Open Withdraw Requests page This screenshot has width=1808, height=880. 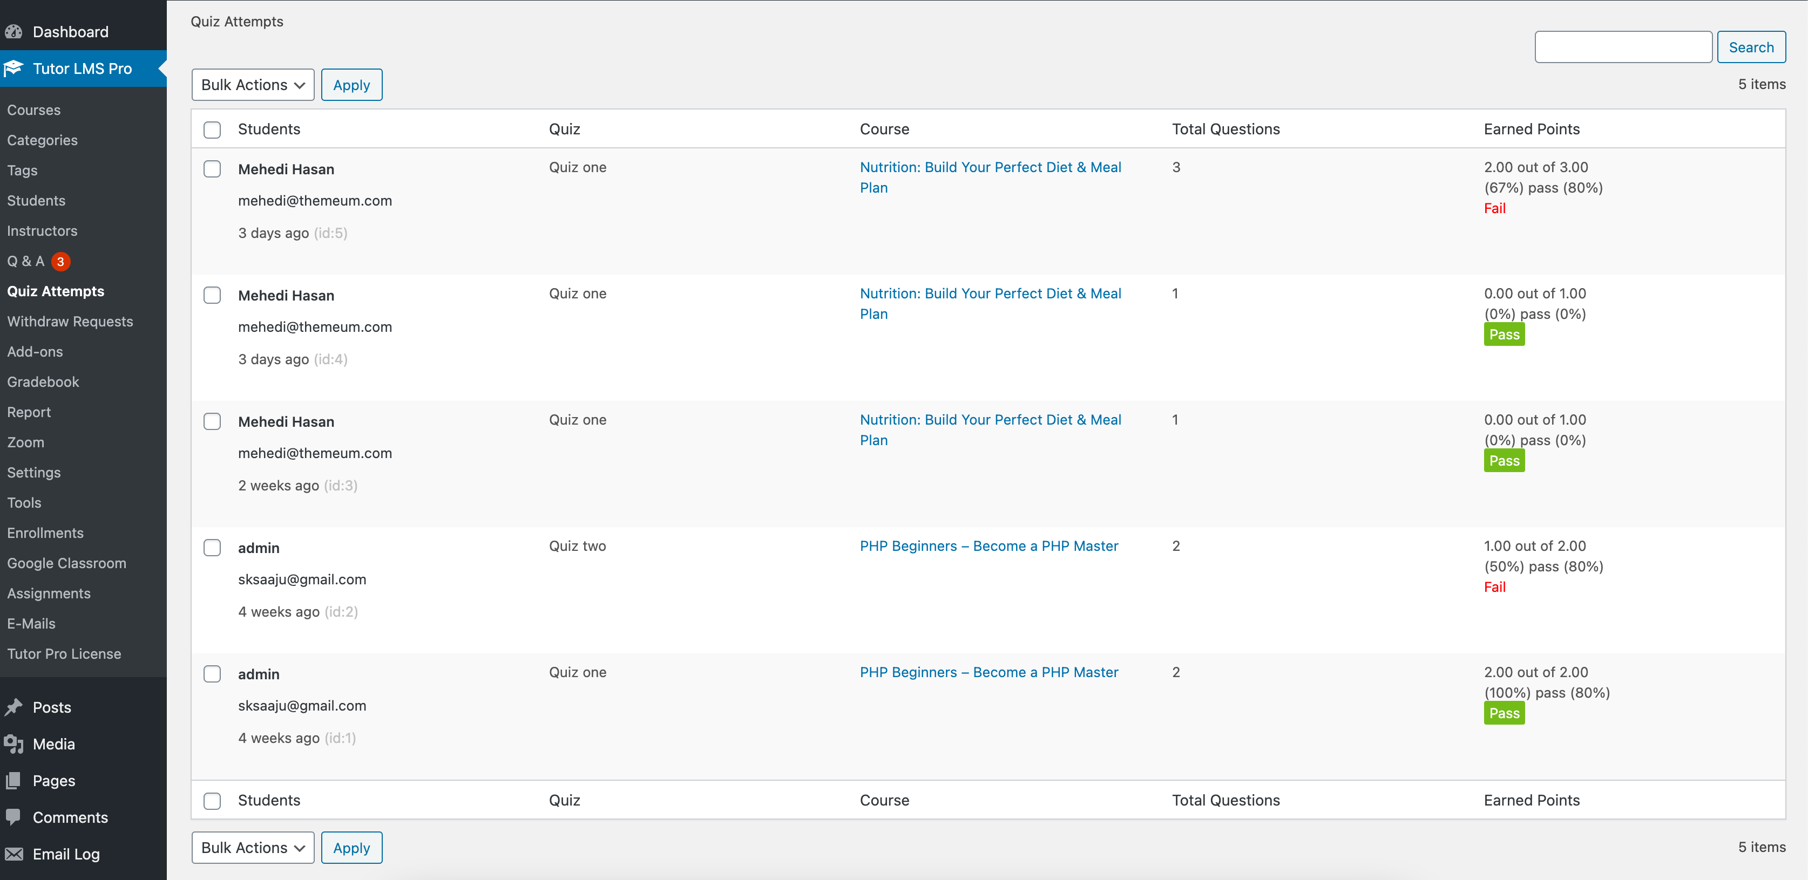coord(70,321)
